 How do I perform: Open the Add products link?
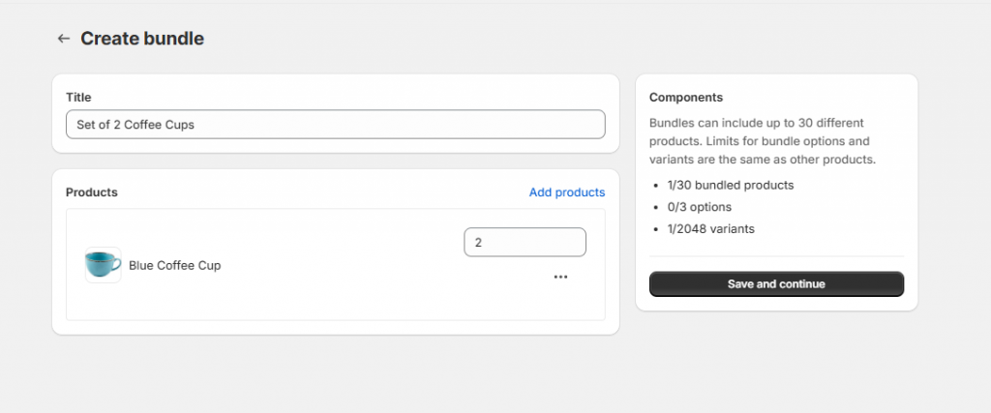pos(566,192)
